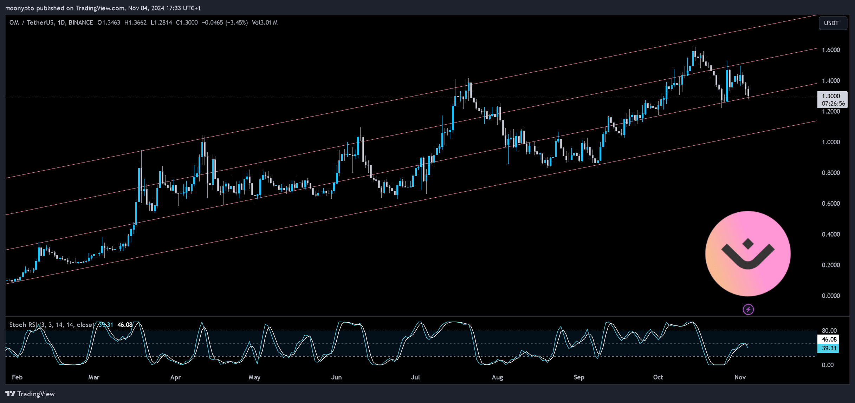Click the 1.2000 price axis label

click(831, 112)
